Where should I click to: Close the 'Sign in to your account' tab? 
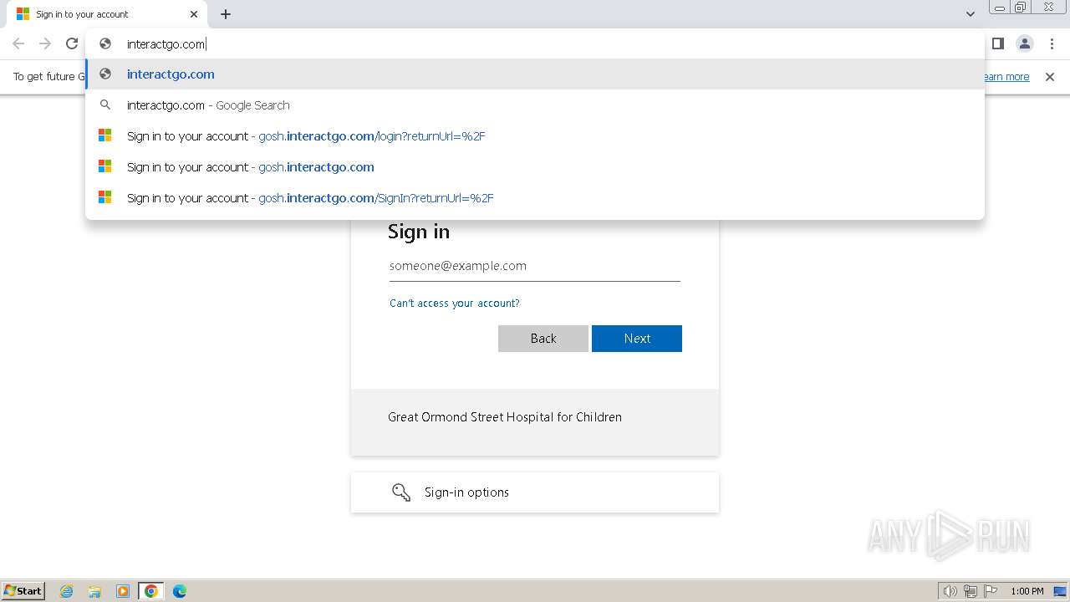194,14
